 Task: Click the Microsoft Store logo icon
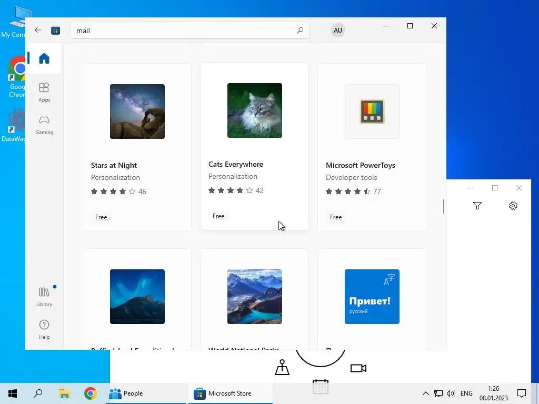[55, 30]
